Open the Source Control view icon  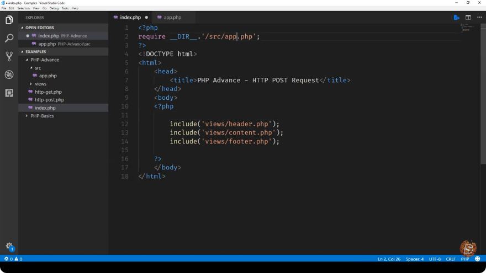point(9,56)
